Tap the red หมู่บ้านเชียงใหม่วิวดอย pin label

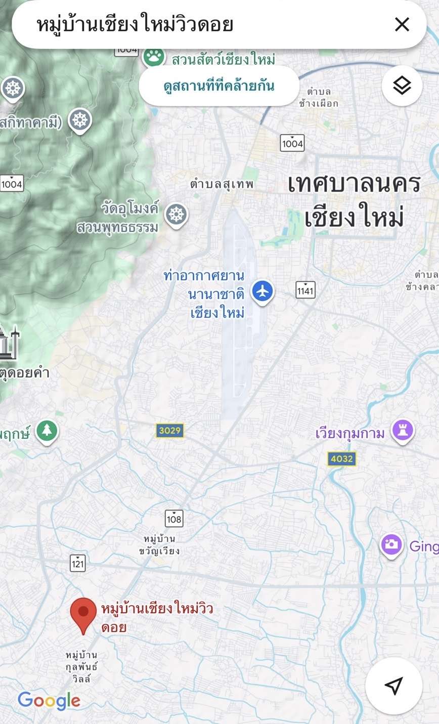click(x=157, y=618)
